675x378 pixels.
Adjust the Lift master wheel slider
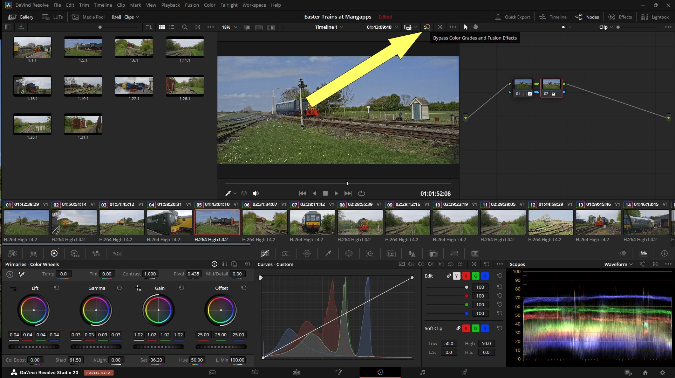coord(34,347)
